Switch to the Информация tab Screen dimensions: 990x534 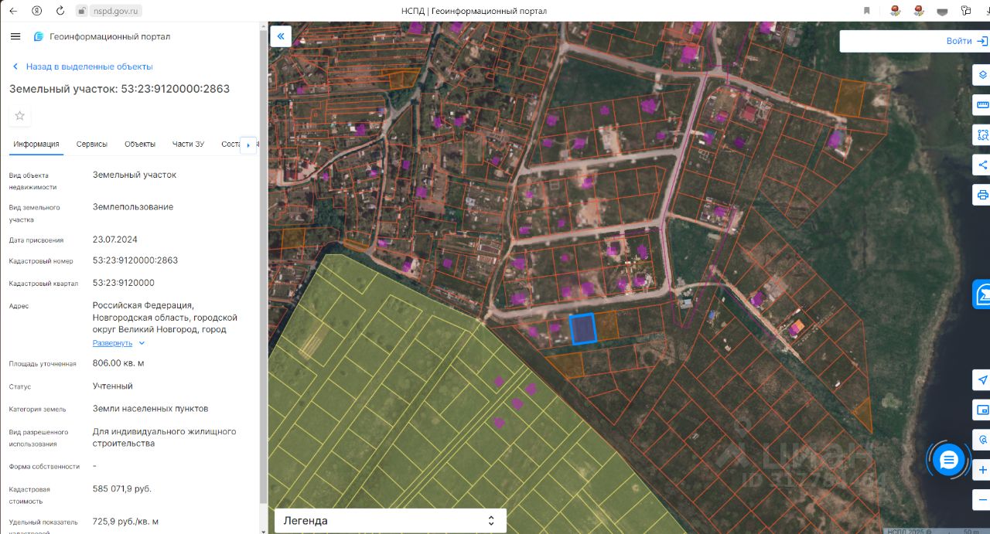36,144
